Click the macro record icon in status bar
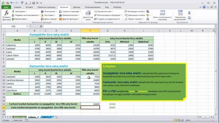 point(26,120)
